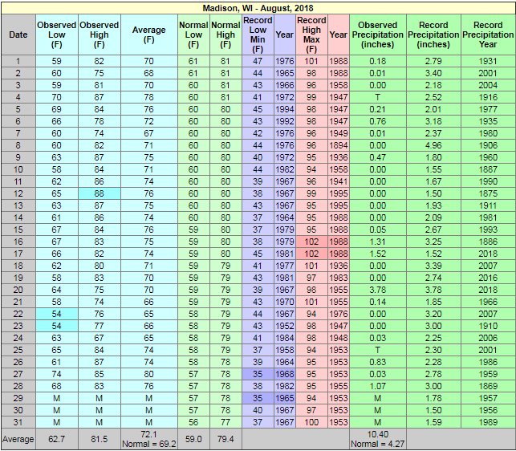Viewport: 516px width, 451px height.
Task: Click trace T precipitation on August 25
Action: pyautogui.click(x=377, y=350)
